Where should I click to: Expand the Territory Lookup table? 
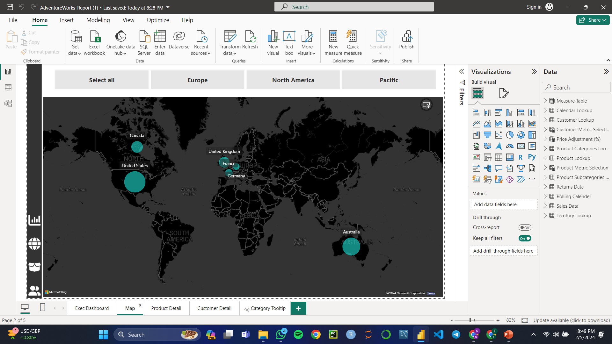[545, 215]
